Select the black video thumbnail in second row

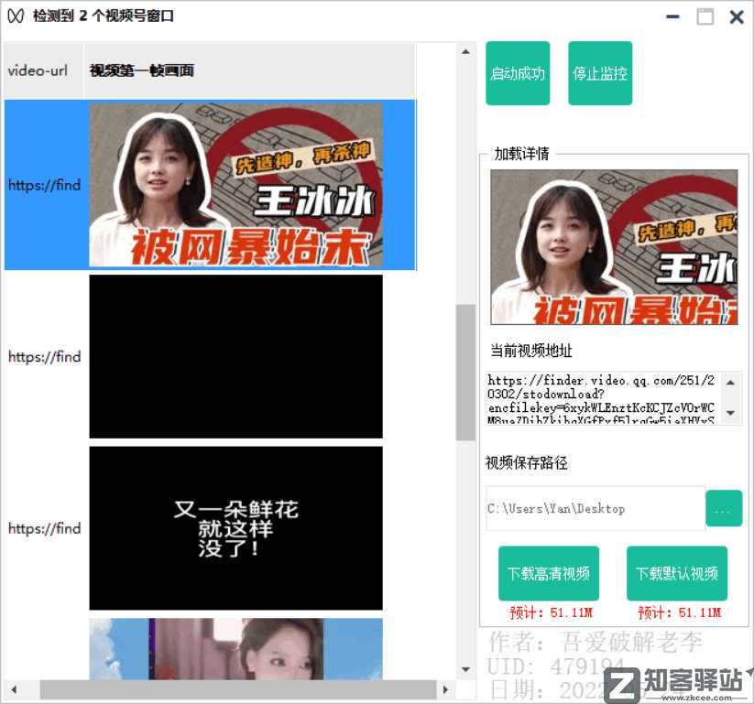[x=235, y=356]
